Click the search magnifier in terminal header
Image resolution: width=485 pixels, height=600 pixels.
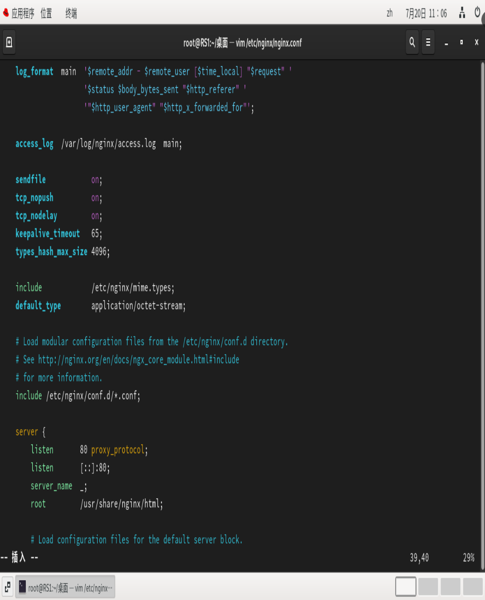[x=412, y=42]
